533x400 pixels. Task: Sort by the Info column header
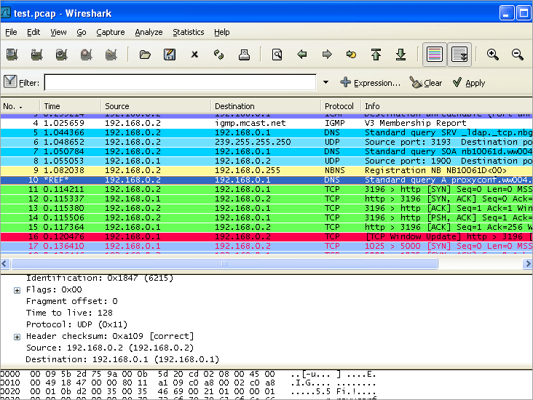(446, 106)
